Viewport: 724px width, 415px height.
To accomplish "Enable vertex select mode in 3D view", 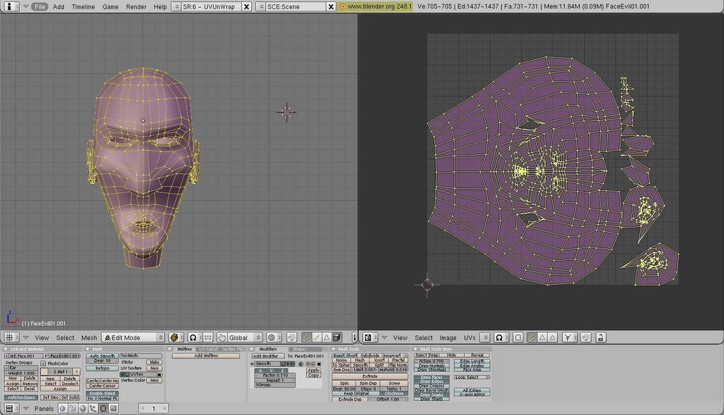I will coord(306,337).
